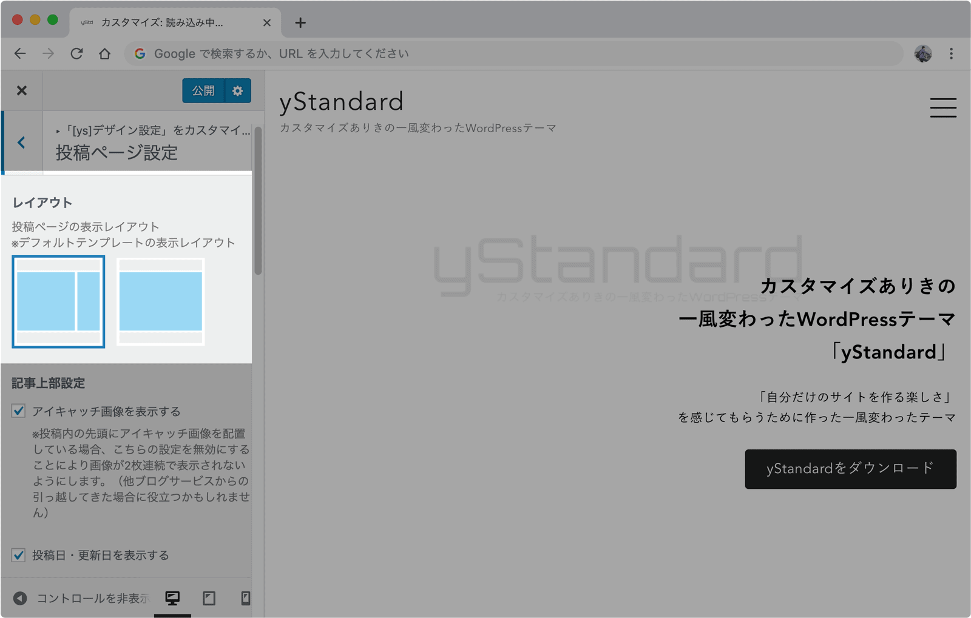Viewport: 971px width, 618px height.
Task: Open publish settings gear icon
Action: 238,90
